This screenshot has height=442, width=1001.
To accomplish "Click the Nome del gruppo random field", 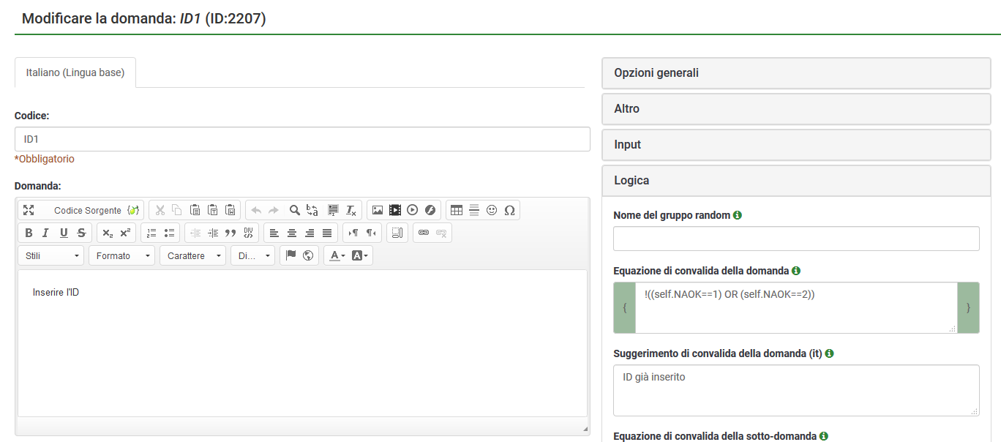I will point(796,239).
